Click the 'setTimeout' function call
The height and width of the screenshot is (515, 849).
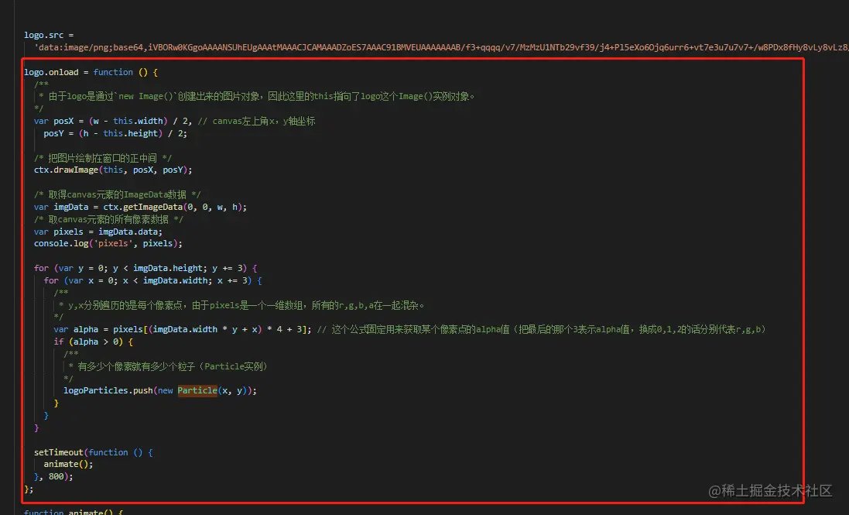click(x=59, y=452)
